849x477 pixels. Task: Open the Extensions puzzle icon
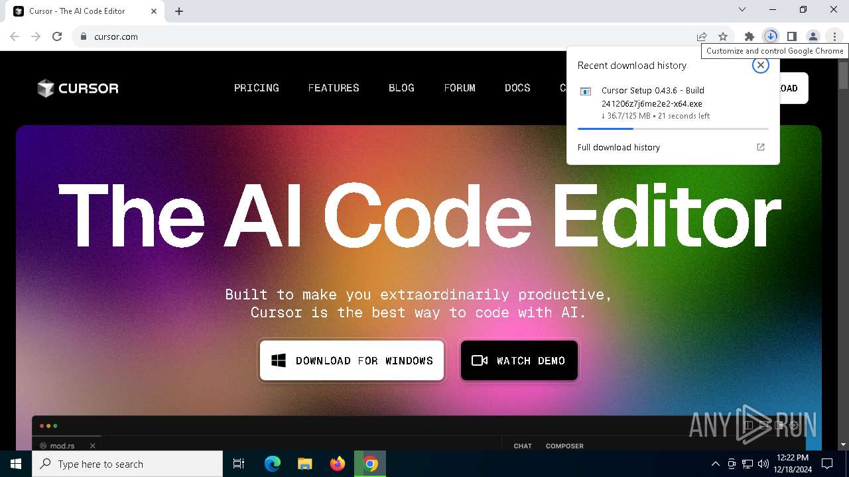(x=750, y=36)
